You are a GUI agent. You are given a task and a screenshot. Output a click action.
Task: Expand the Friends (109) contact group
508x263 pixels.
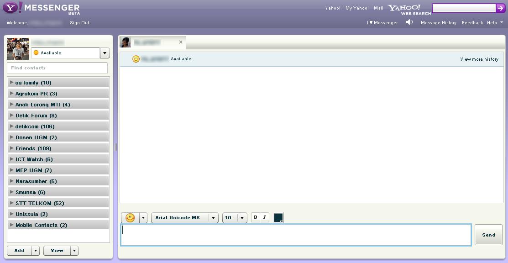click(33, 148)
